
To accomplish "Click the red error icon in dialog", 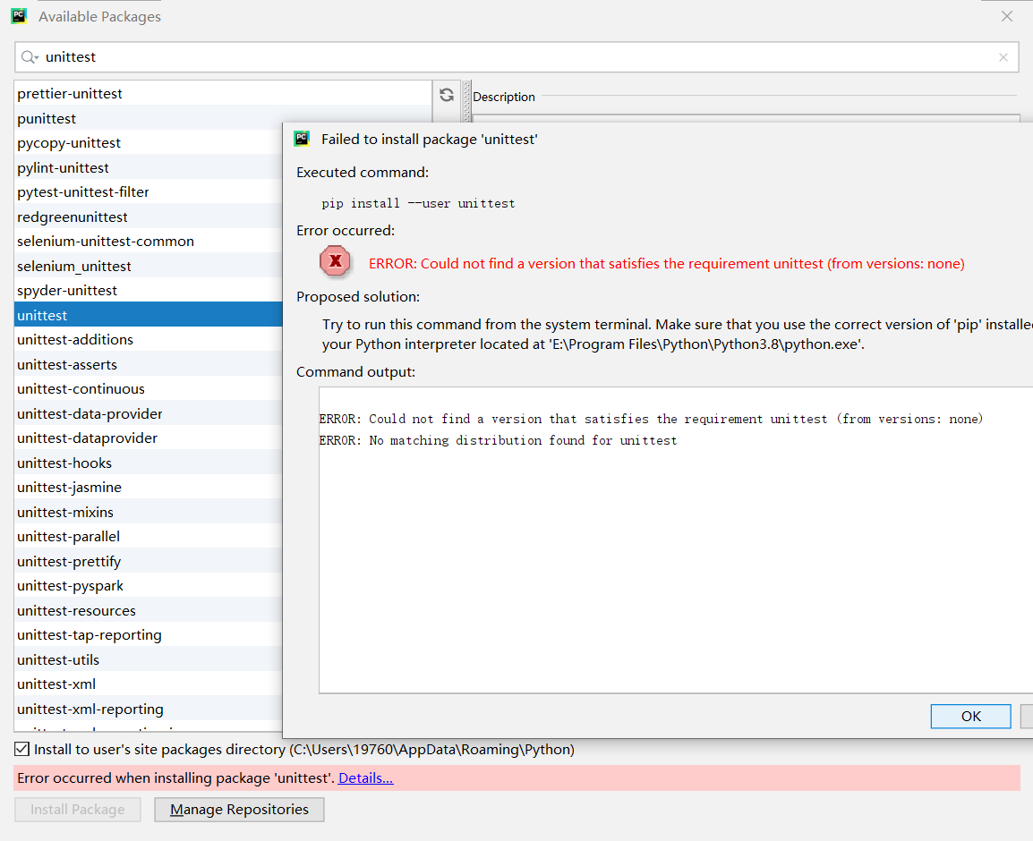I will click(335, 261).
